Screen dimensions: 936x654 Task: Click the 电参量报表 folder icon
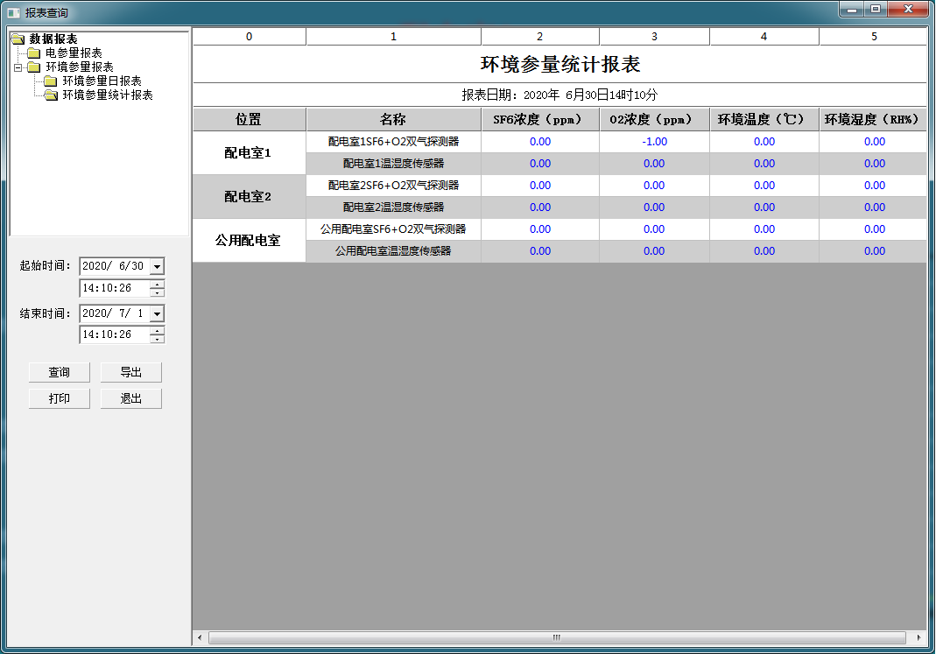[34, 53]
